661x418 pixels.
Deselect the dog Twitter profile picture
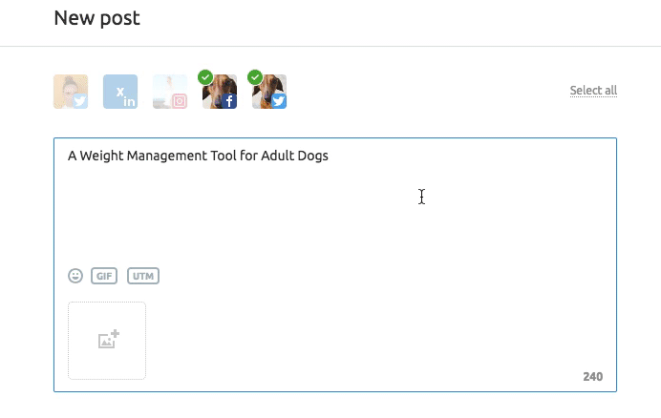click(269, 92)
